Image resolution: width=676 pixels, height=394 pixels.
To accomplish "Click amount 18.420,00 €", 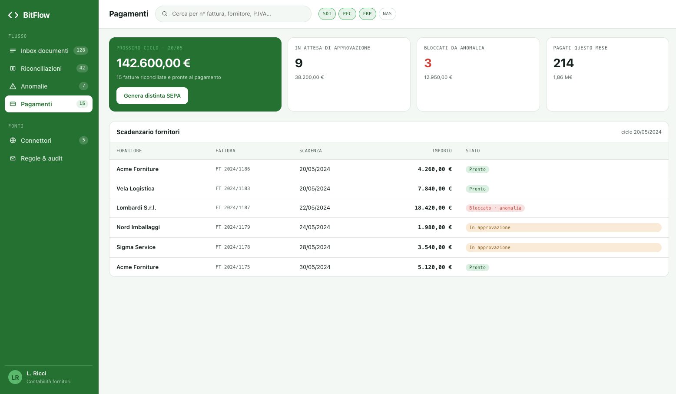I will point(433,208).
